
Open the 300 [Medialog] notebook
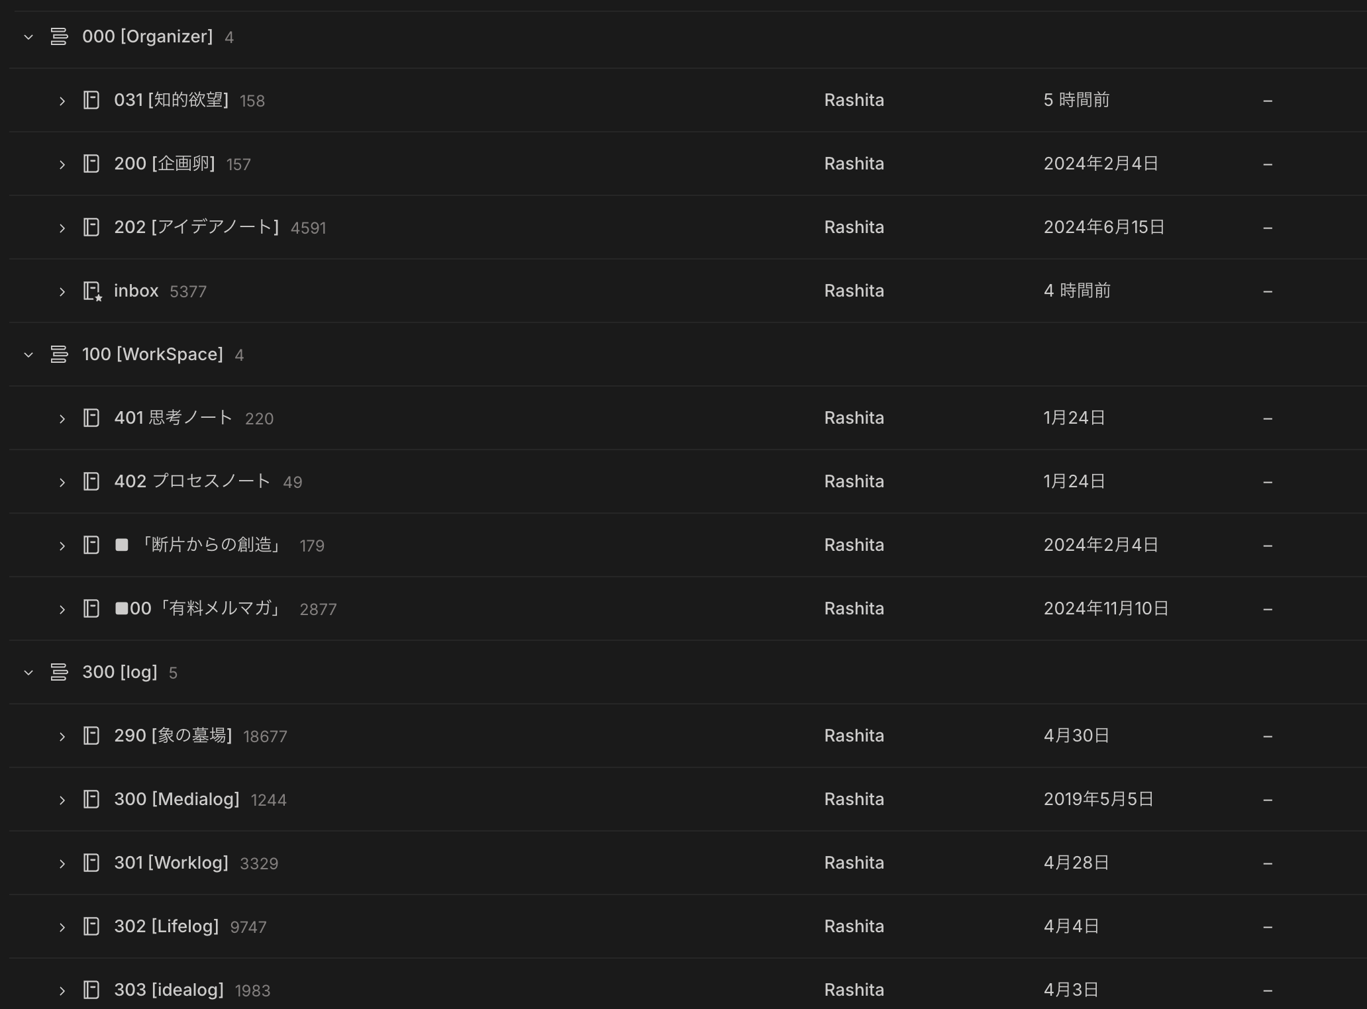pyautogui.click(x=176, y=799)
